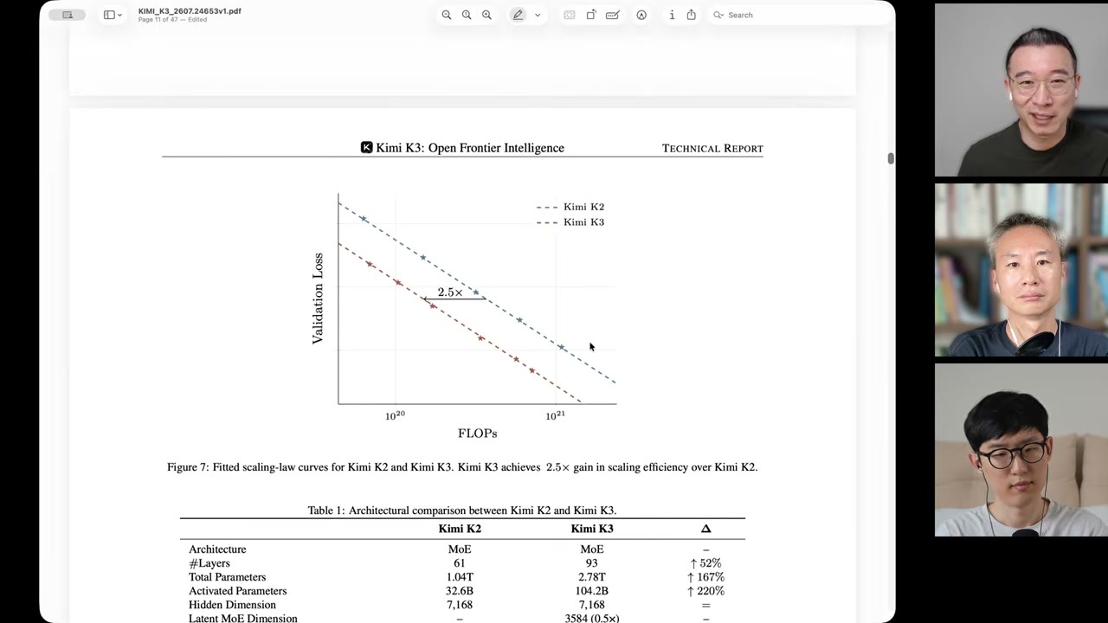Click the '104.2B' activated parameters value
The image size is (1108, 623).
point(592,591)
